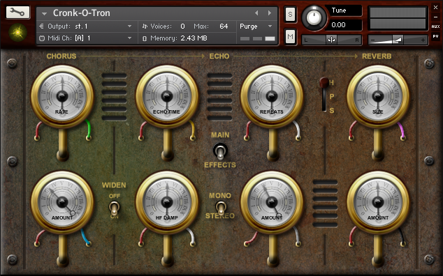The height and width of the screenshot is (276, 443).
Task: Toggle the Widen Off/On switch
Action: 114,208
